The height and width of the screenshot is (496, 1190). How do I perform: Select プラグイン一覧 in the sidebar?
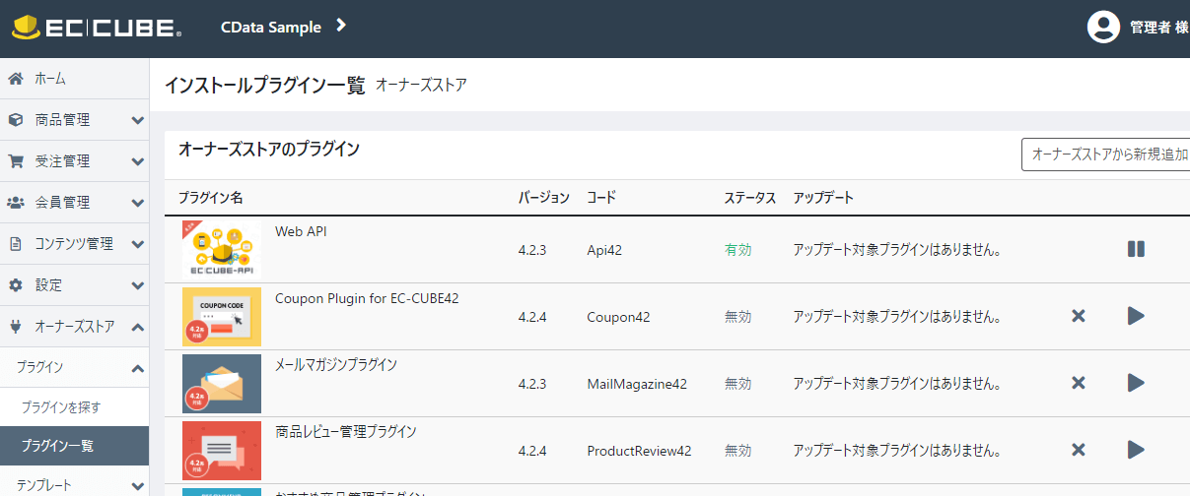57,446
